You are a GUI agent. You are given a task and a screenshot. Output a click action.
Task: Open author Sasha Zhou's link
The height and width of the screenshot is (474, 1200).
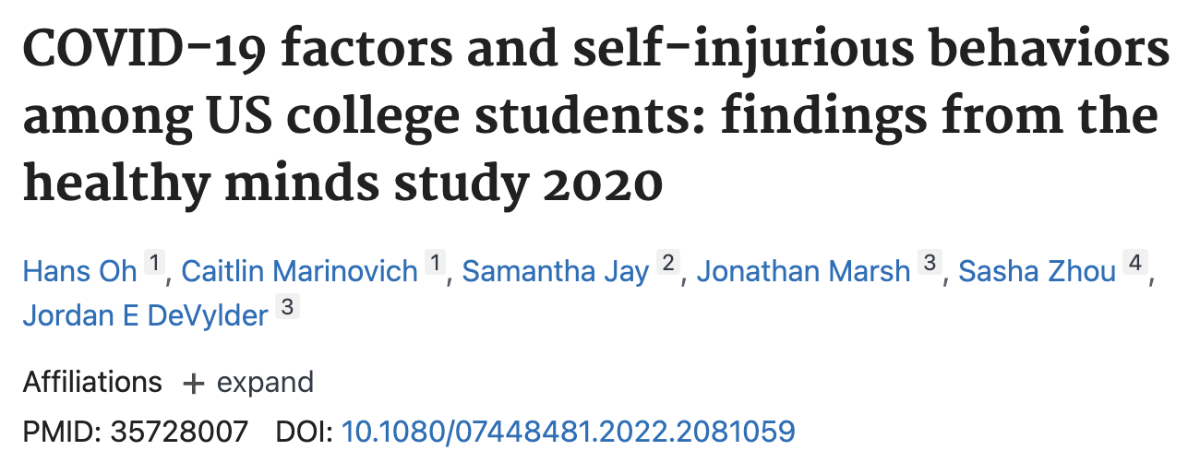pyautogui.click(x=1038, y=271)
